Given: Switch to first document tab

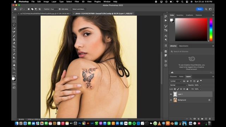Looking at the screenshot, I should [x=46, y=13].
